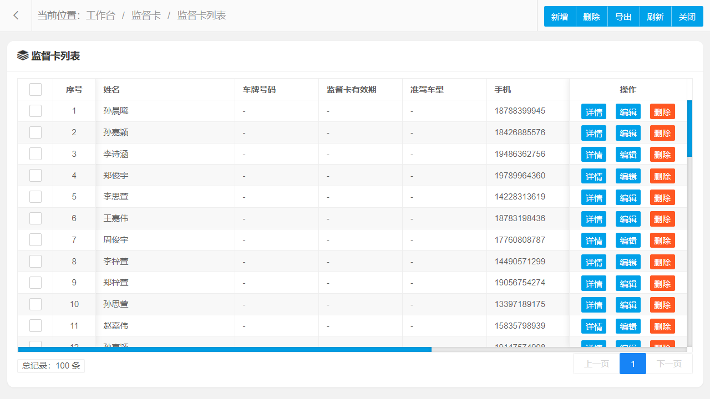
Task: Export list with 导出 button
Action: click(623, 17)
